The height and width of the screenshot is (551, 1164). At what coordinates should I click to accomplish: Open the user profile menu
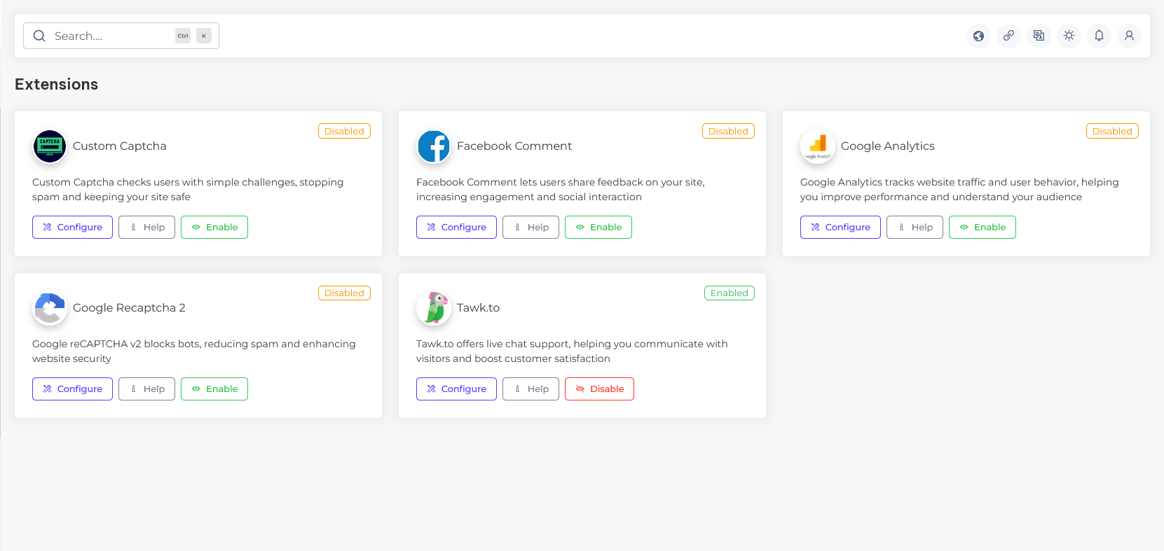(x=1129, y=36)
